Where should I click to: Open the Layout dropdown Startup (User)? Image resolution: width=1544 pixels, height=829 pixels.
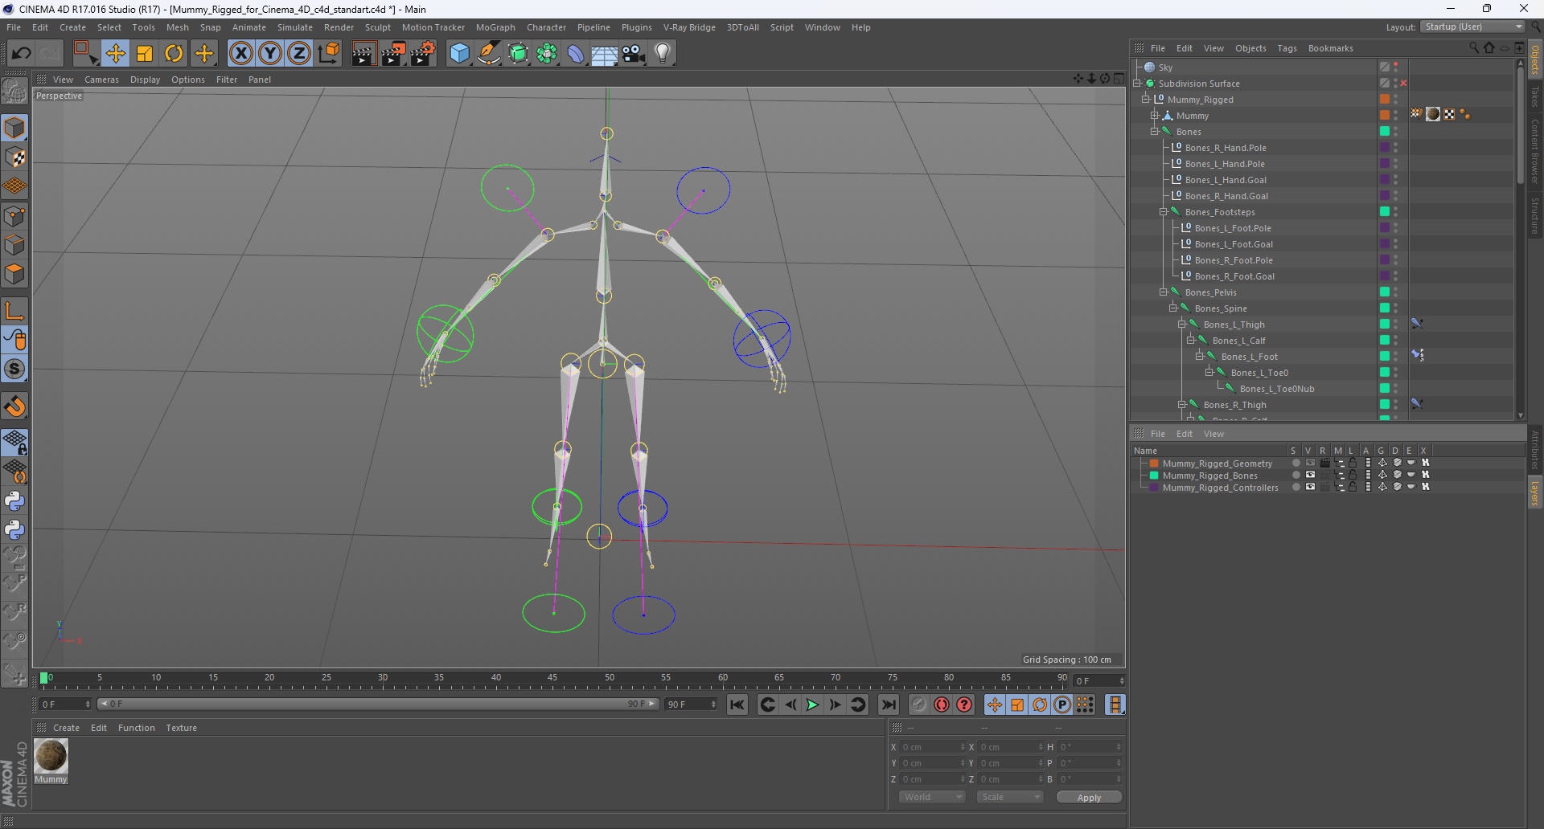coord(1472,27)
